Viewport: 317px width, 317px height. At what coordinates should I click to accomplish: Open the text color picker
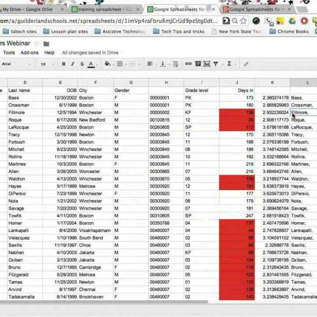91,64
